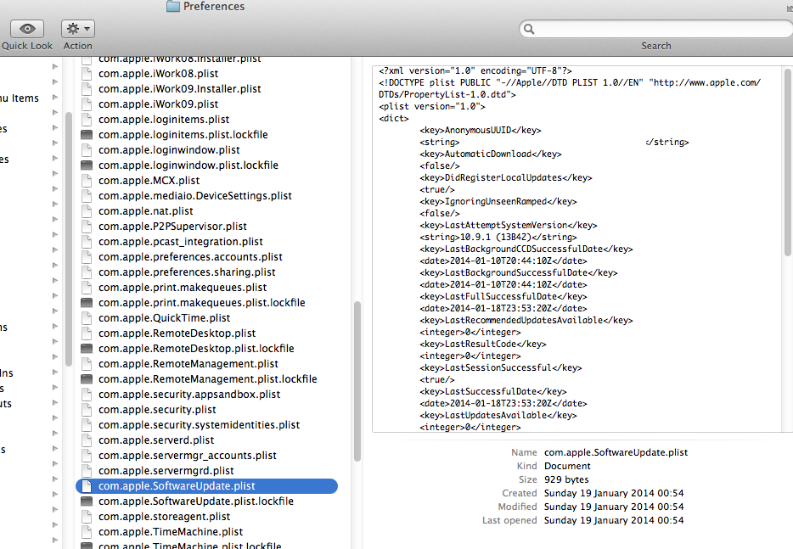Image resolution: width=793 pixels, height=549 pixels.
Task: Click the left column vertical scrollbar
Action: (69, 238)
